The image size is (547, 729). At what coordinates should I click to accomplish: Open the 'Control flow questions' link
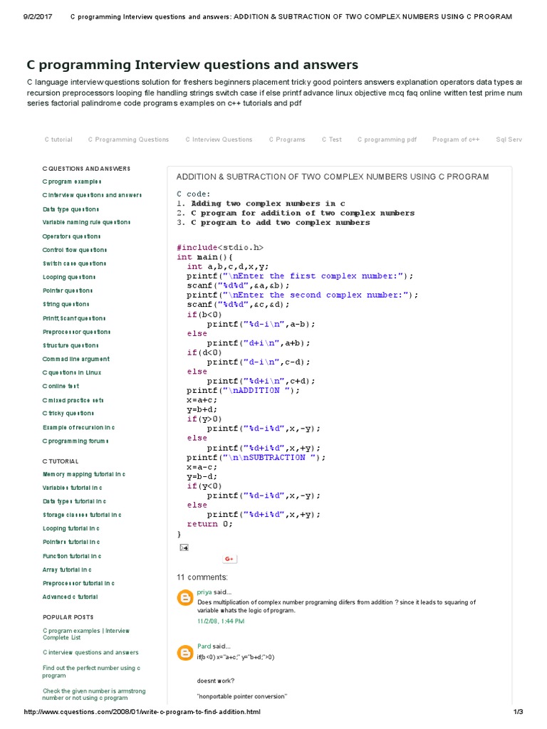pyautogui.click(x=74, y=250)
